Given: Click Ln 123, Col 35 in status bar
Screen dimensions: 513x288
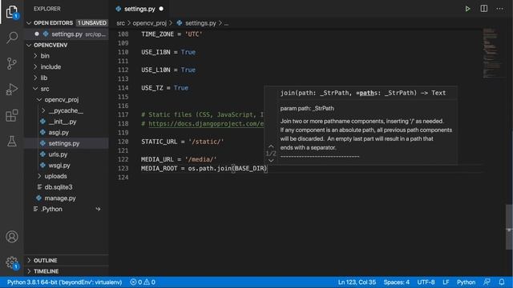Looking at the screenshot, I should tap(357, 282).
